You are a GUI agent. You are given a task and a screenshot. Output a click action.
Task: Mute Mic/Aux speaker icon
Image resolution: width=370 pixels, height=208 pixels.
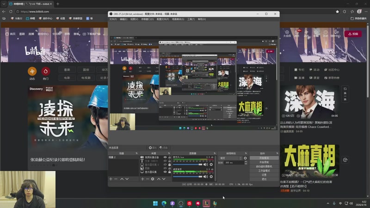coord(205,165)
